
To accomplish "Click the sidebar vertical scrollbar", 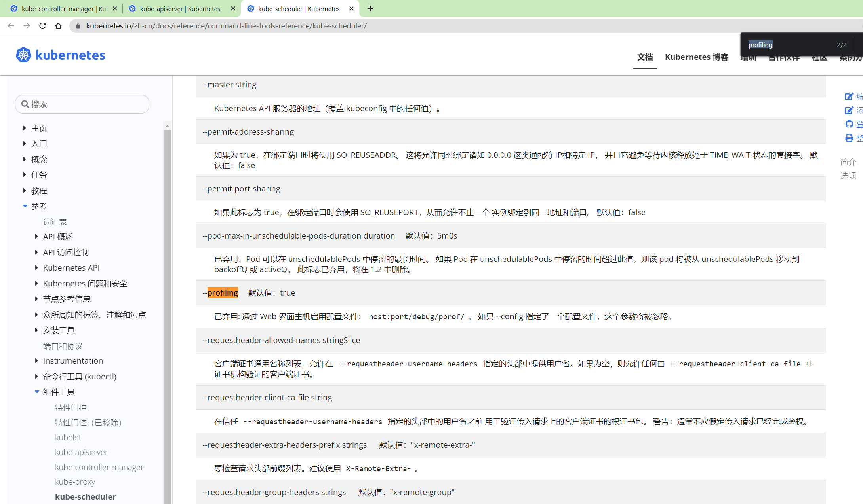I will [167, 316].
